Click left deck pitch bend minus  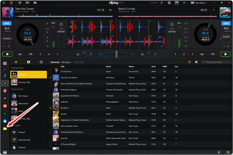(x=5, y=46)
